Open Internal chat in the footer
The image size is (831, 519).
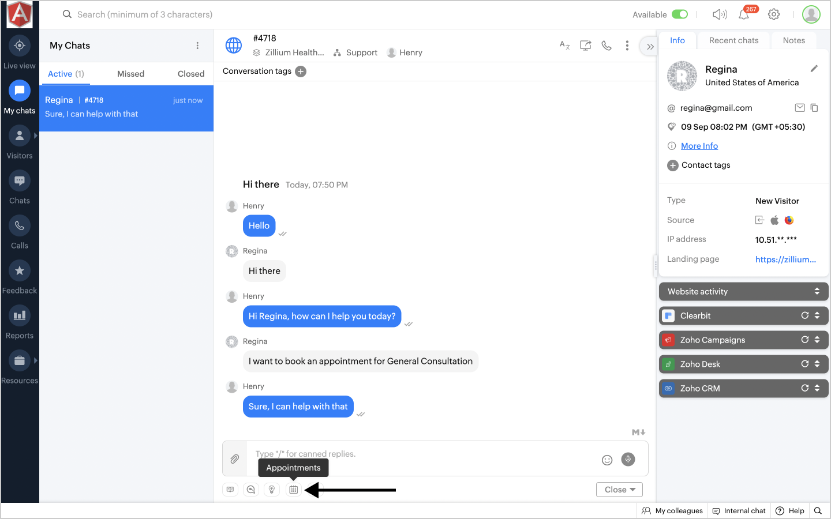point(739,511)
